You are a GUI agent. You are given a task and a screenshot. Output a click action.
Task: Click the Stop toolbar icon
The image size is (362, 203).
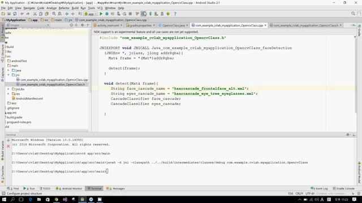point(130,14)
